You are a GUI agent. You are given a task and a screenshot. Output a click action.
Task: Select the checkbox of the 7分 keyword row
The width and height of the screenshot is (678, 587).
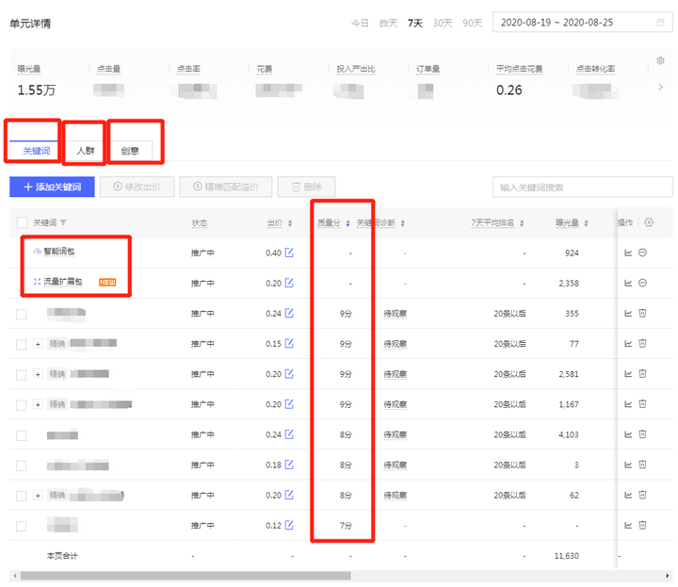click(x=22, y=525)
